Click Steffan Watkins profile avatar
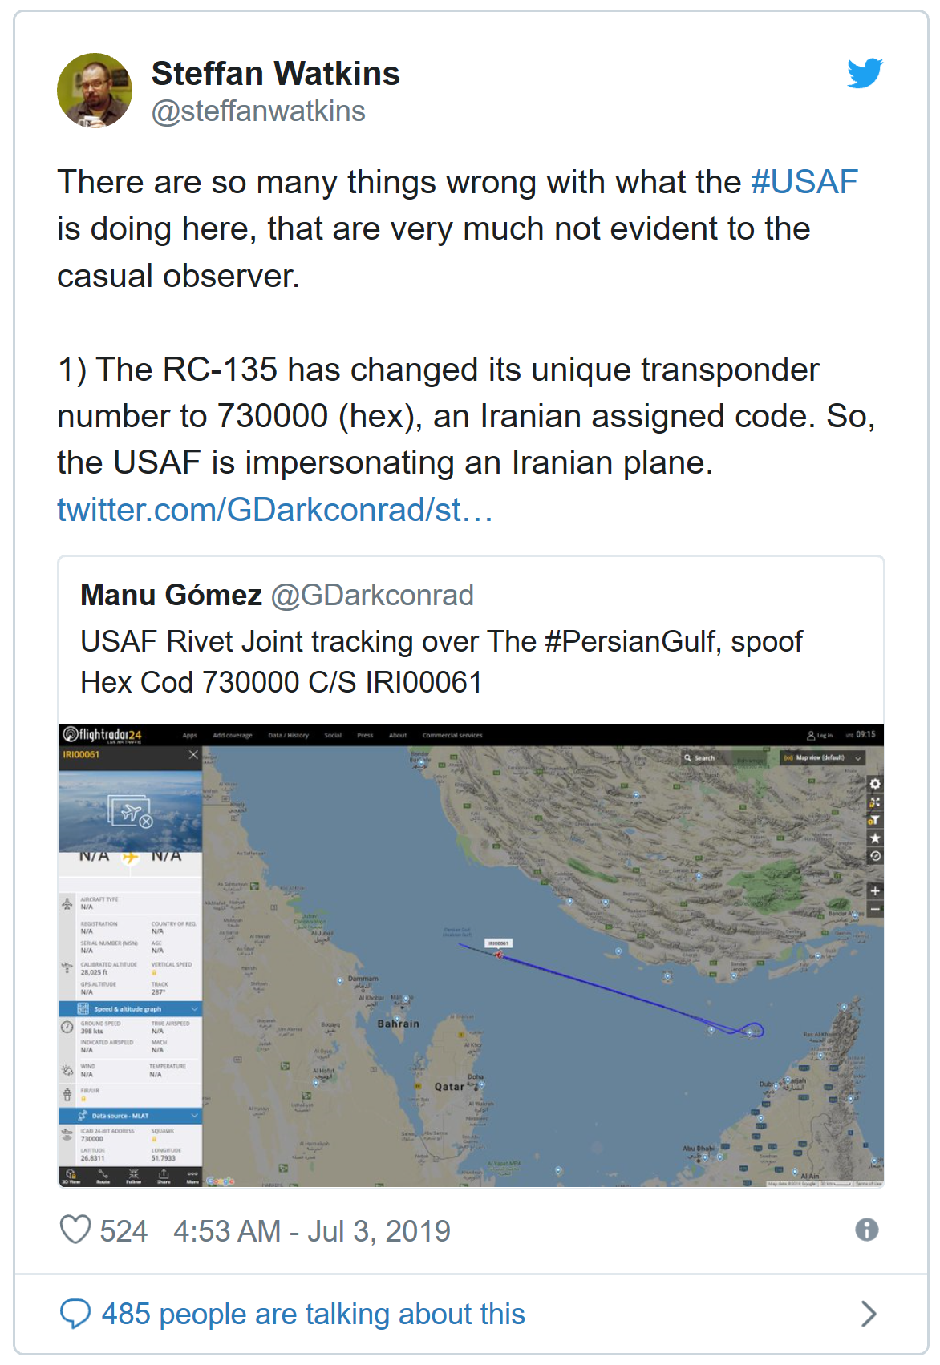Viewport: 940px width, 1365px height. (95, 91)
